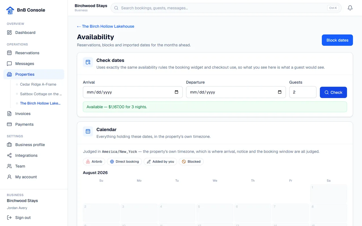
Task: Click the August 2026 month heading
Action: [95, 173]
